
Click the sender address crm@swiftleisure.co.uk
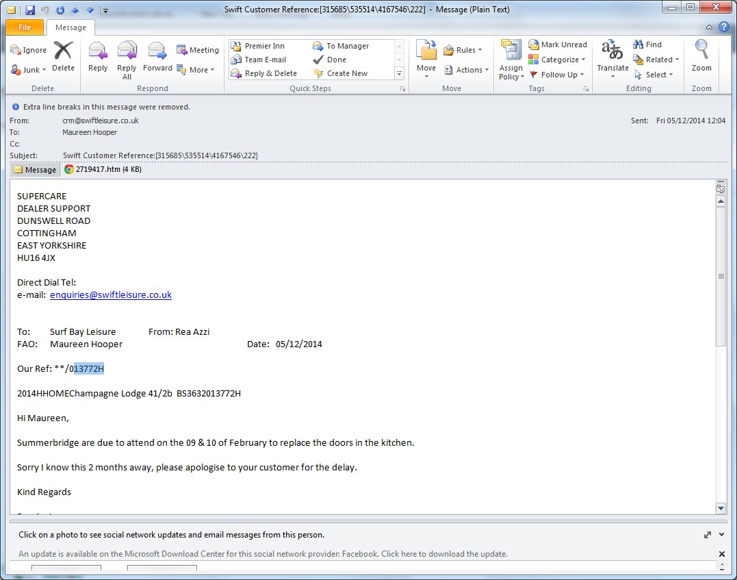101,121
